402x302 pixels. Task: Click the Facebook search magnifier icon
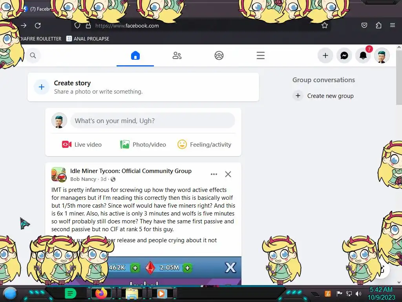33,55
